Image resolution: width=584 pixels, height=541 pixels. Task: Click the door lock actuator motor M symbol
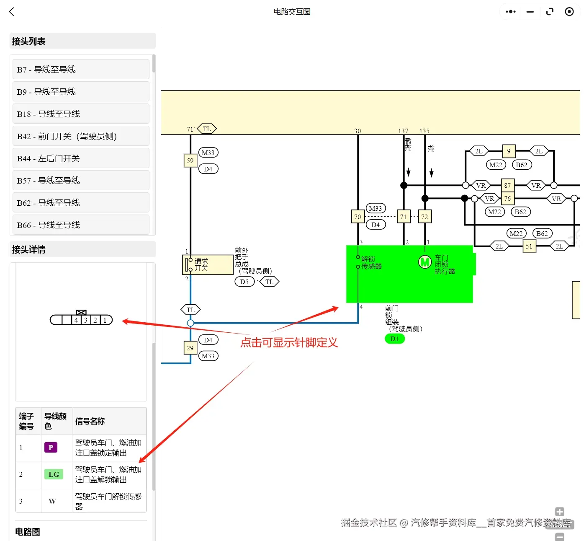click(425, 262)
